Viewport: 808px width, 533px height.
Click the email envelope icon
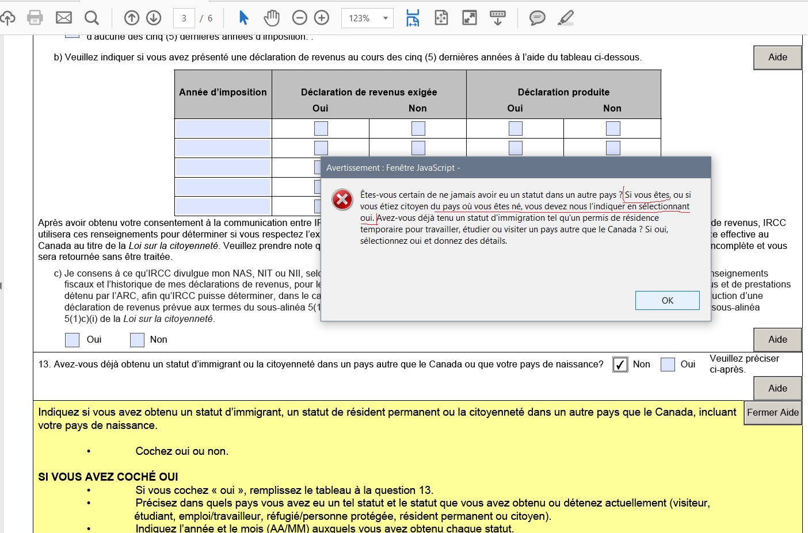64,18
